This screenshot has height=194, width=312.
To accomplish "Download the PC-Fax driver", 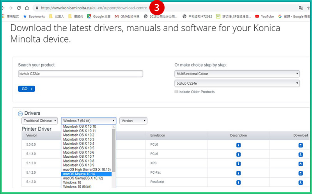I will pyautogui.click(x=301, y=173).
